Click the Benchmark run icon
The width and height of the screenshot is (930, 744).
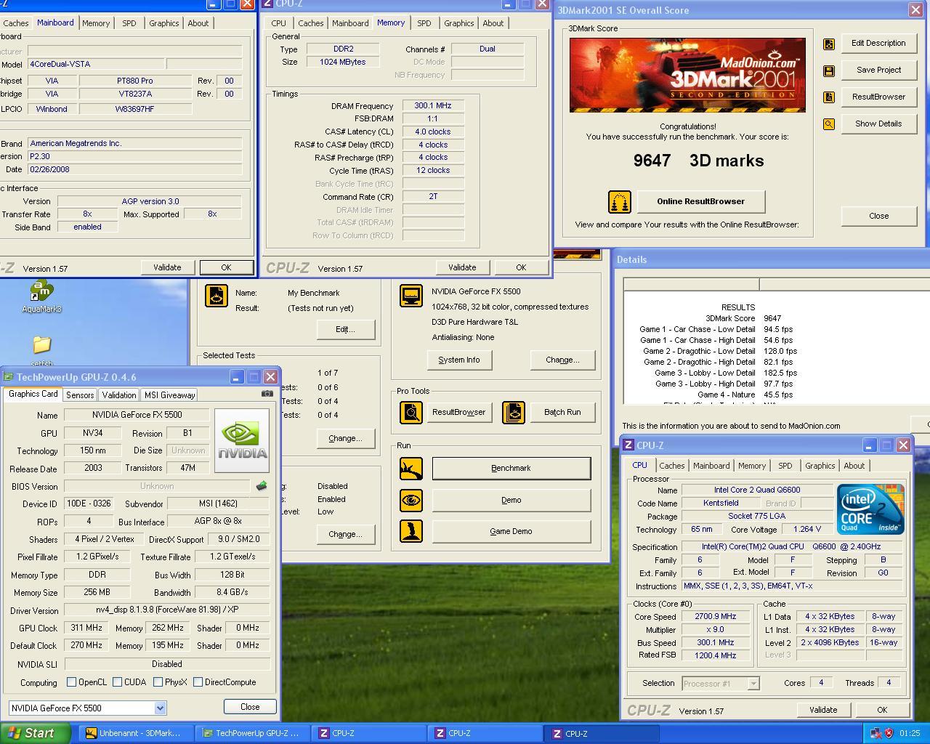411,469
